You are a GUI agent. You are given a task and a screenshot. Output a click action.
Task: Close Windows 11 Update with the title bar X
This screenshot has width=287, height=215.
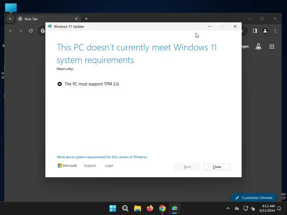click(x=235, y=26)
